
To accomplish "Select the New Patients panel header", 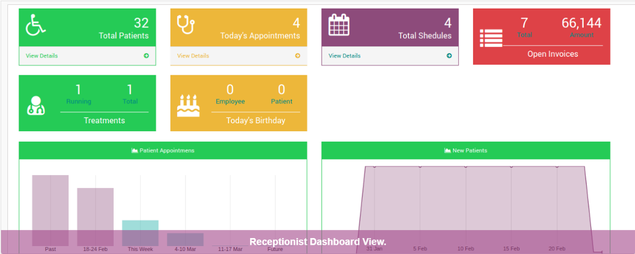I will 466,150.
